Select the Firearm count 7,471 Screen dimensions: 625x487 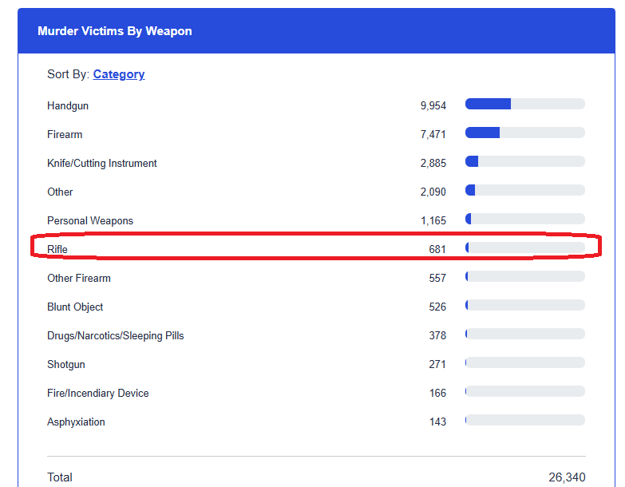coord(433,135)
